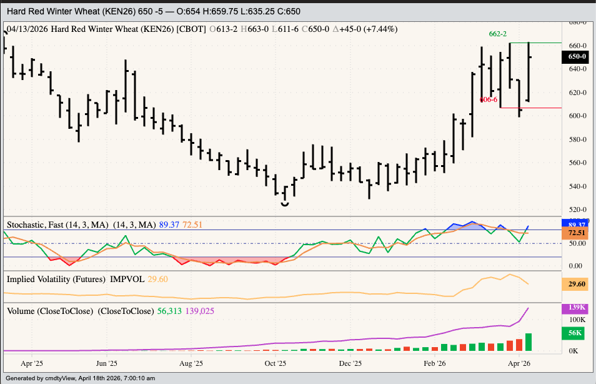Viewport: 596px width, 384px height.
Task: Click the green 56,313 volume value
Action: [x=169, y=311]
